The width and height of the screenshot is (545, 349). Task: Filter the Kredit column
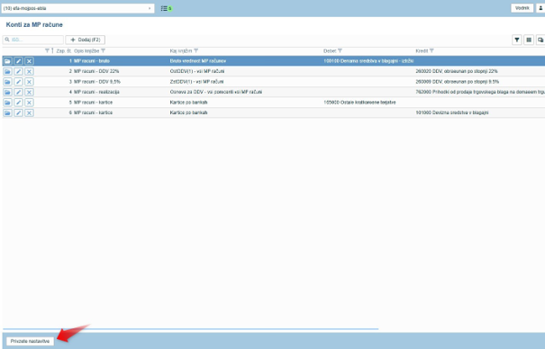tap(431, 50)
